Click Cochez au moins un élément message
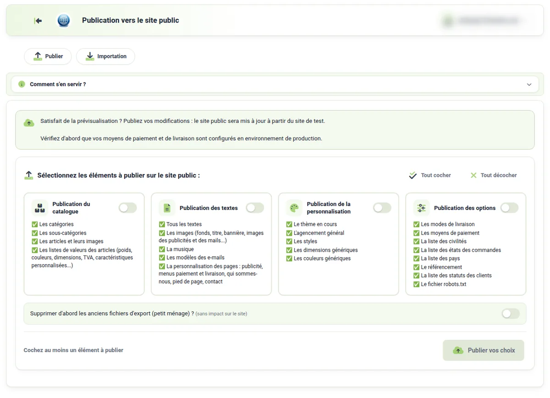550x398 pixels. point(73,350)
